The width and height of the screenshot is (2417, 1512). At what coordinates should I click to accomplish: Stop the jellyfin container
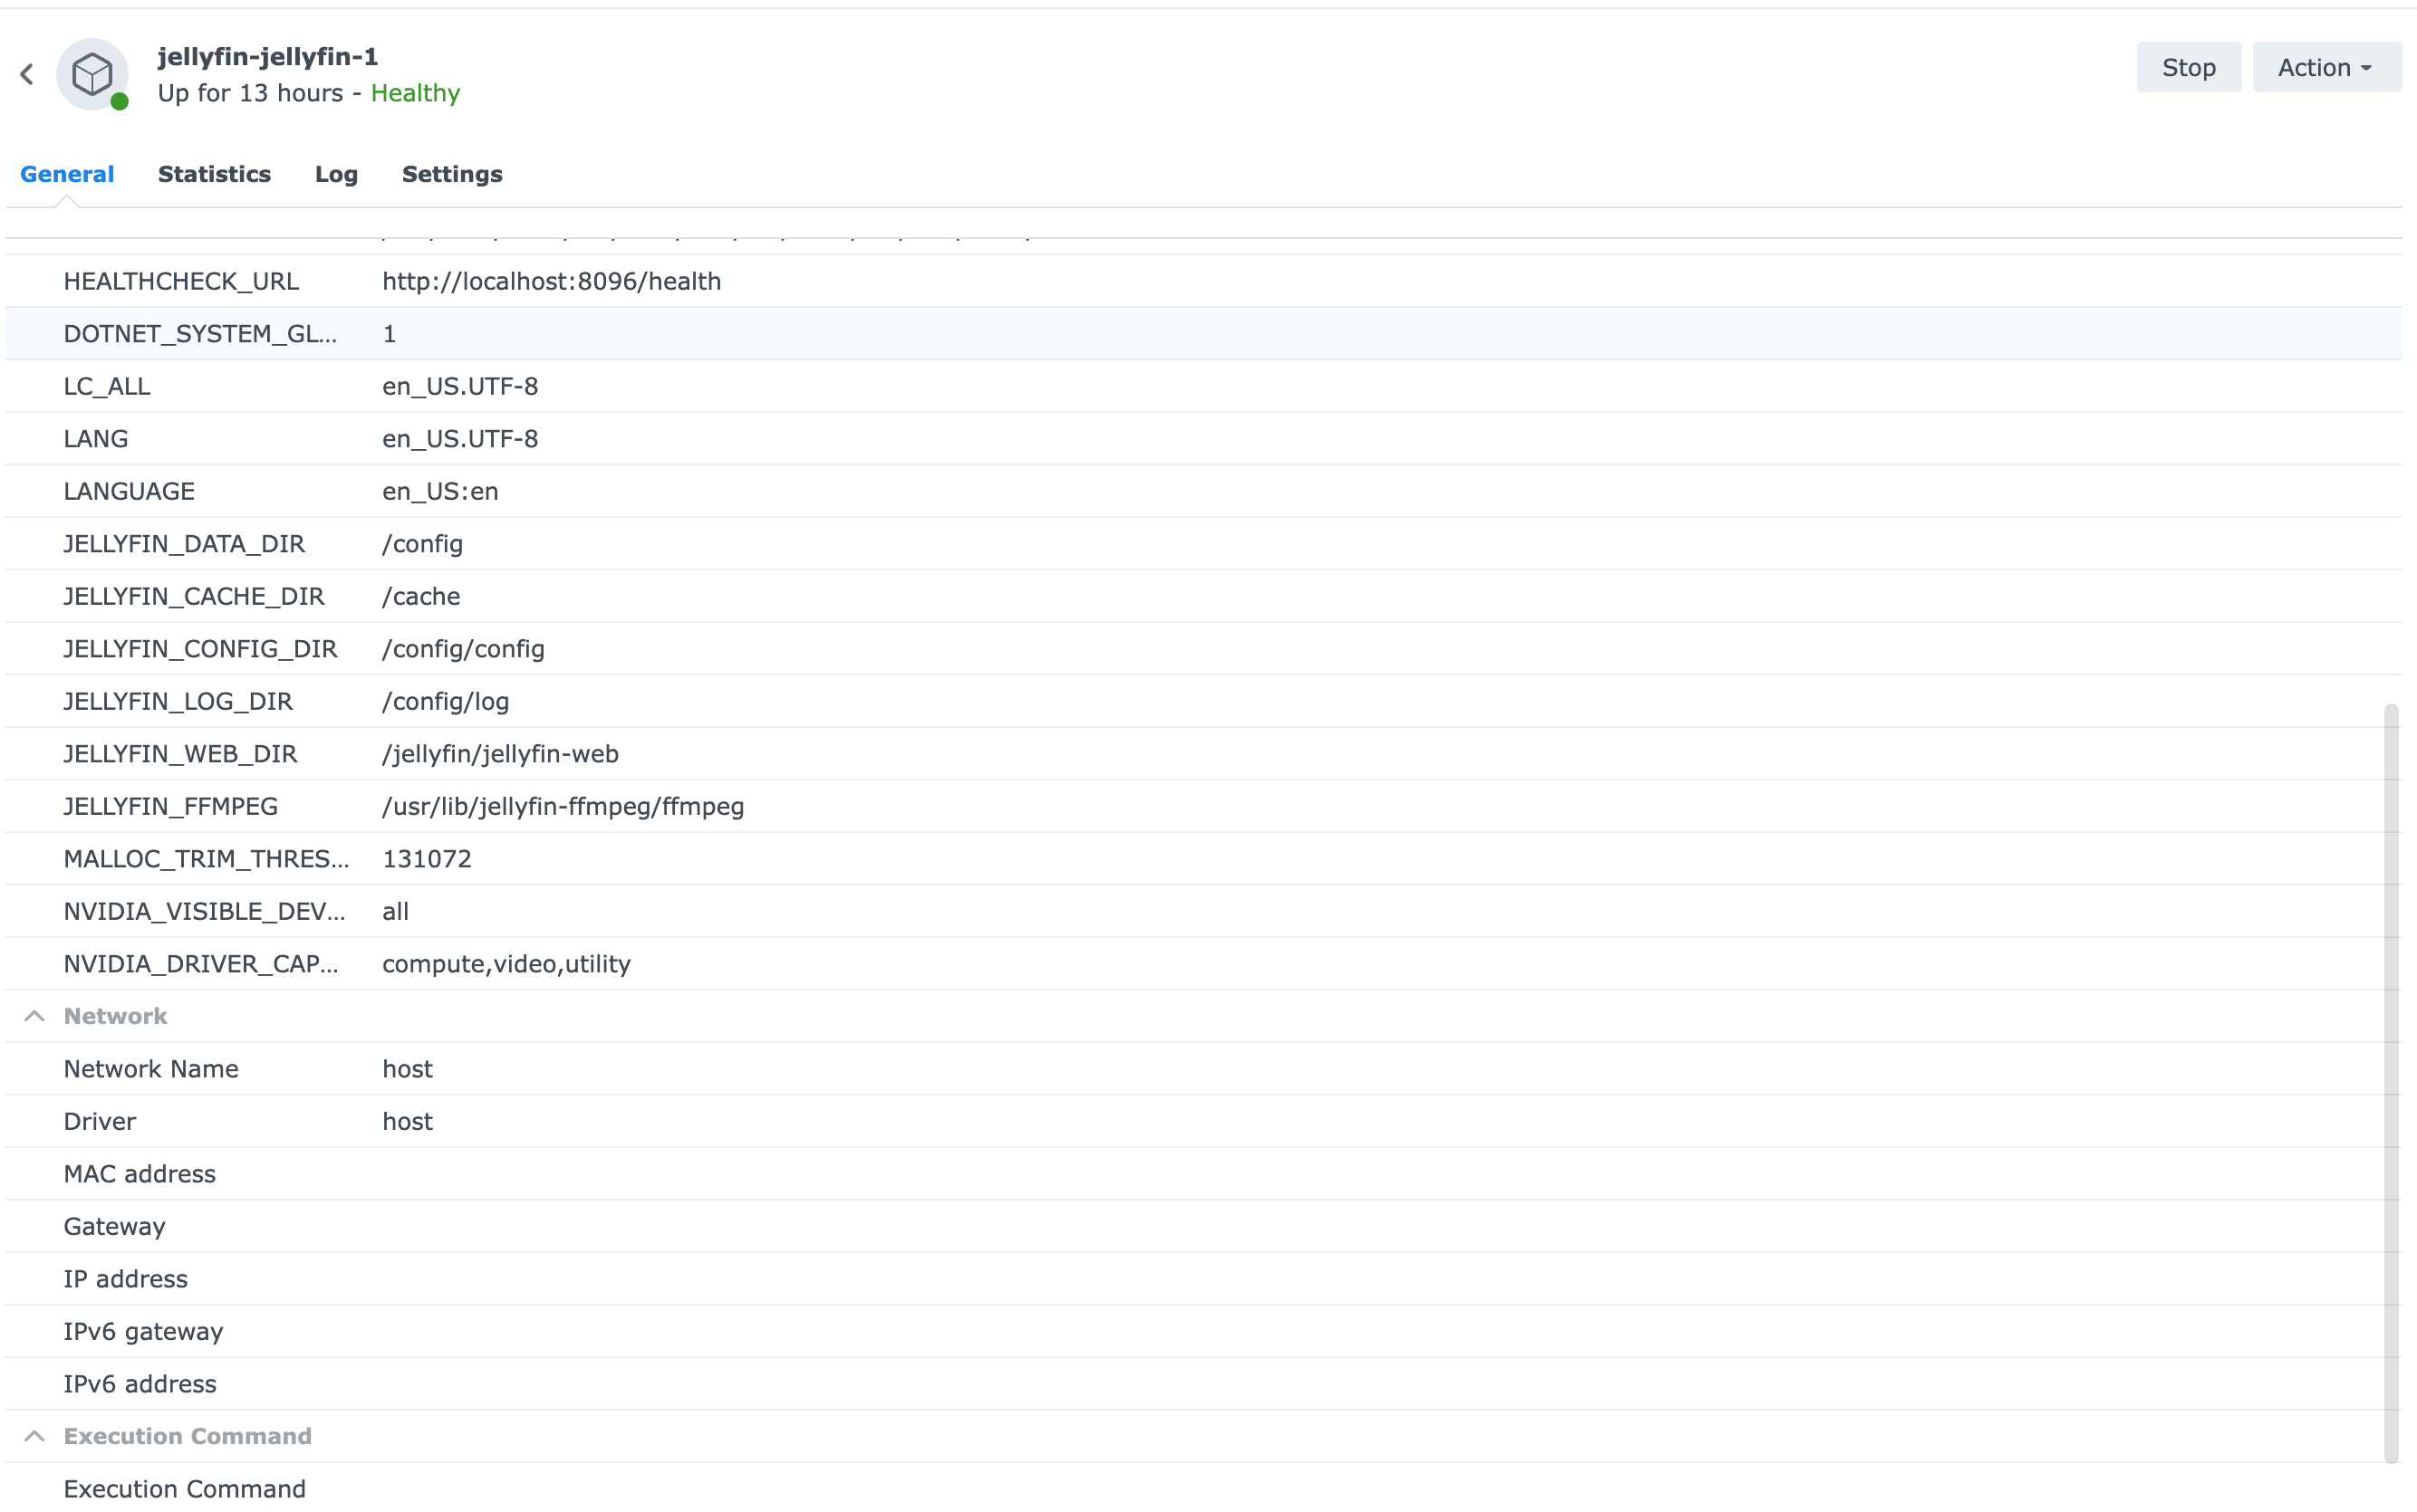click(2188, 67)
